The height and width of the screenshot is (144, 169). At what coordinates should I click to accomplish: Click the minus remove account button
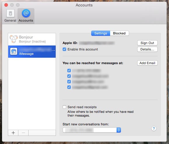23,133
